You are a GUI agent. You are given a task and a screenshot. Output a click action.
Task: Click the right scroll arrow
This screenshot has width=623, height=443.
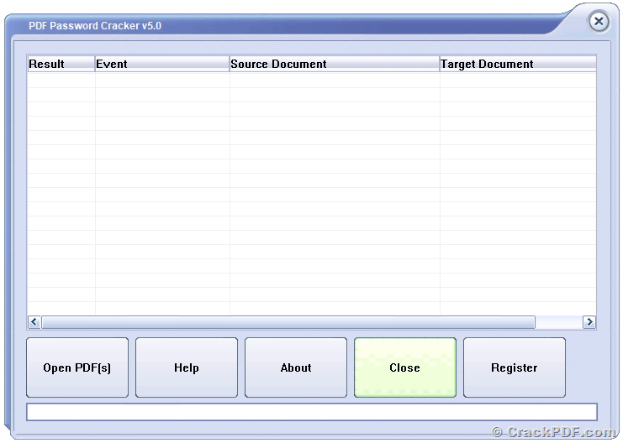(589, 321)
